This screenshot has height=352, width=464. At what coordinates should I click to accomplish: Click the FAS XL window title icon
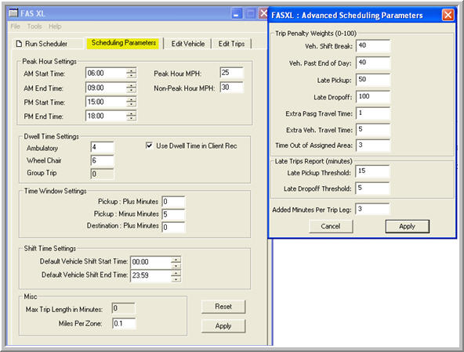[x=13, y=13]
